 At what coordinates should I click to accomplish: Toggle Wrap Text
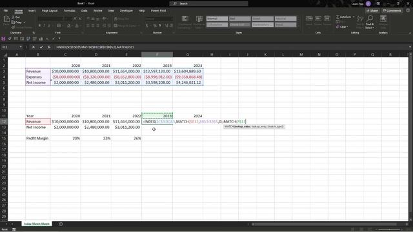122,19
